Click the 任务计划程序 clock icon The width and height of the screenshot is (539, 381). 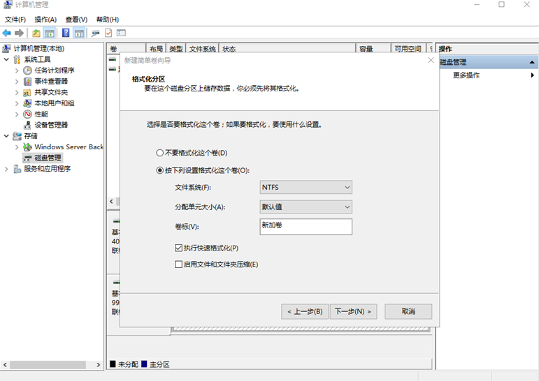click(27, 70)
